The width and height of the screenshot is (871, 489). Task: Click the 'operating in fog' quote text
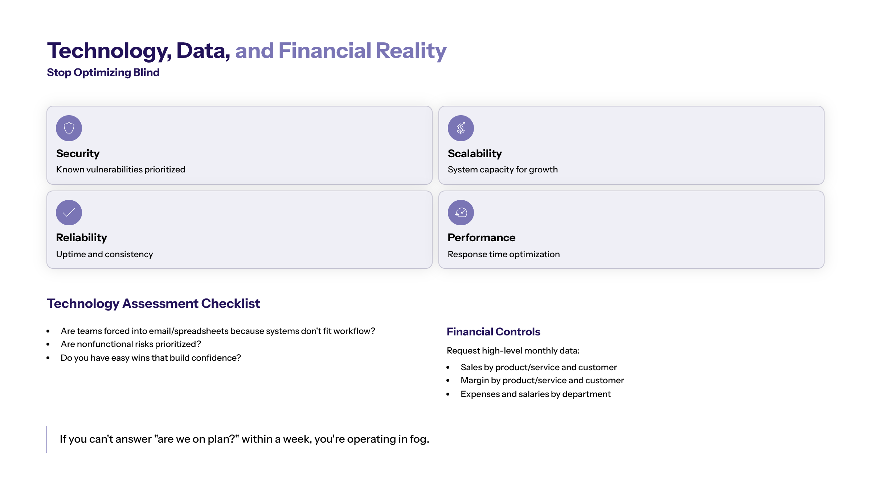click(244, 439)
